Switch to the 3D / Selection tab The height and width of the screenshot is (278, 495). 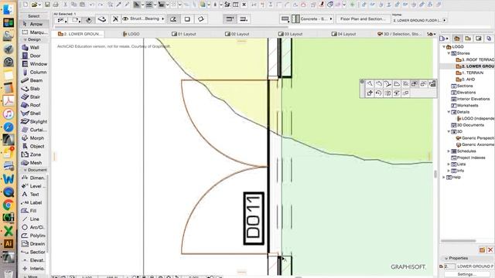(x=399, y=34)
